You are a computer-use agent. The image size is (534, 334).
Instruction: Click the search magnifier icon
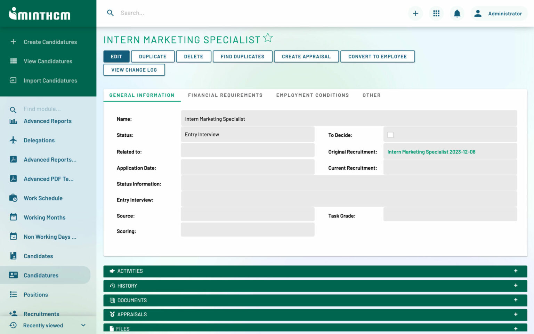110,13
